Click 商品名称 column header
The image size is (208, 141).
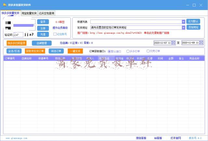point(194,58)
